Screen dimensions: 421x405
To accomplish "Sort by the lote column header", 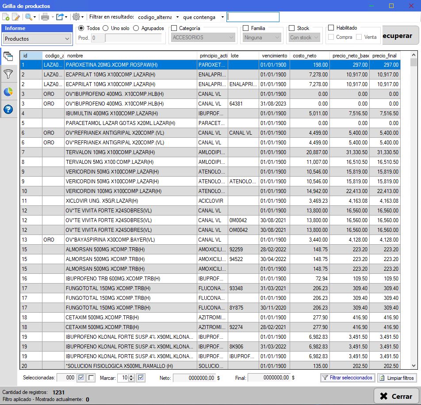I will point(244,56).
